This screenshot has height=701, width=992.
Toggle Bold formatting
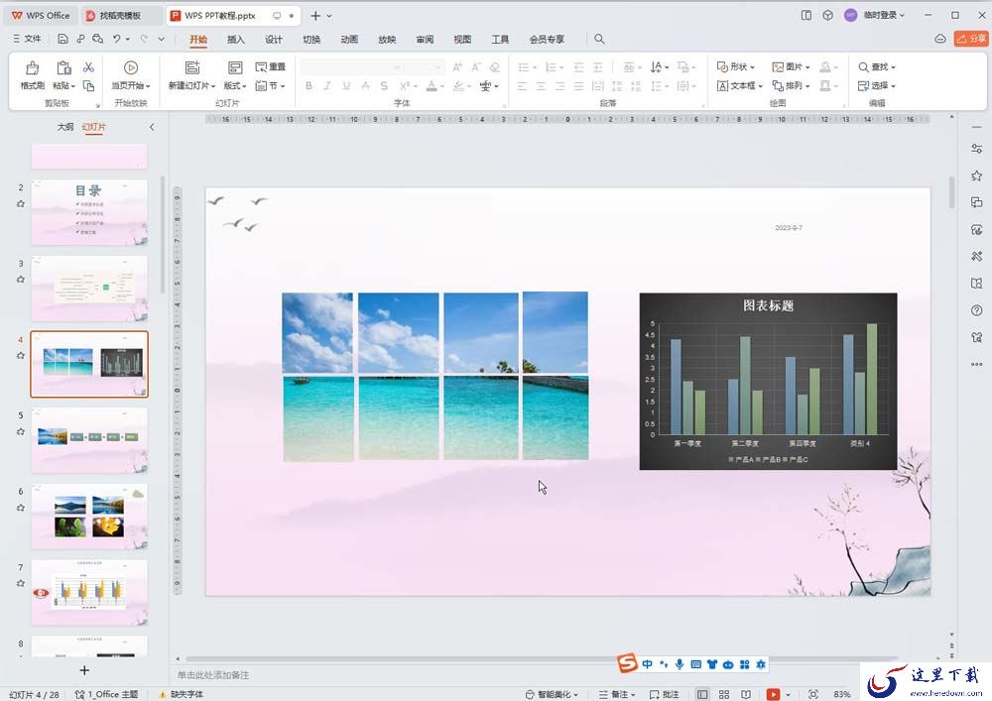(309, 86)
